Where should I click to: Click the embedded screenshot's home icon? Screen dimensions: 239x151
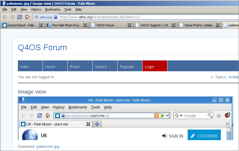pos(48,116)
